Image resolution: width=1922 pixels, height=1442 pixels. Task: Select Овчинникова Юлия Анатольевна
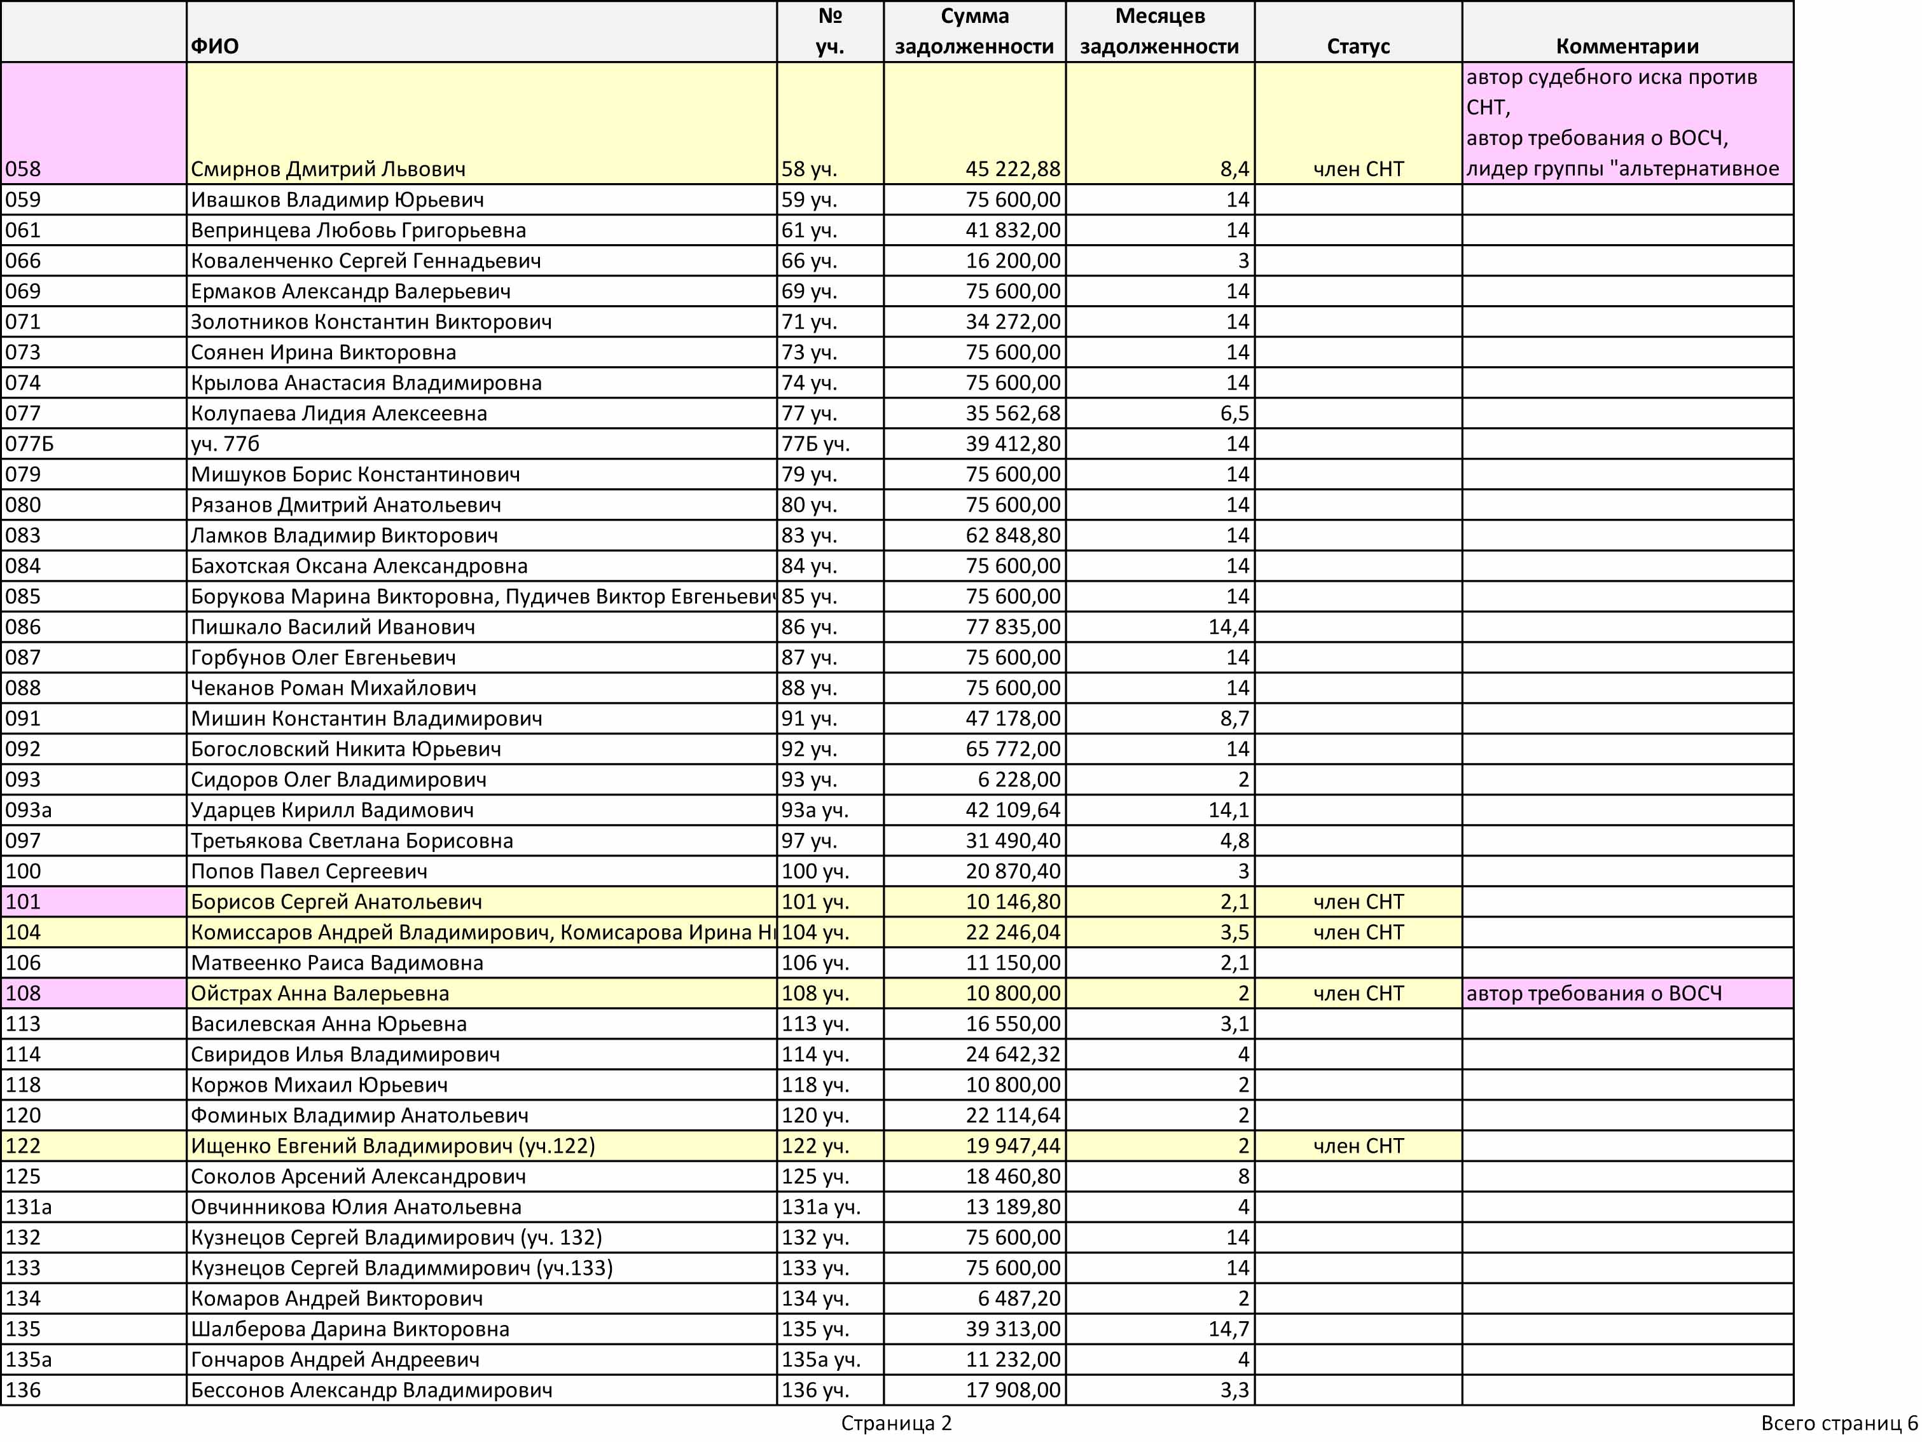pos(356,1207)
